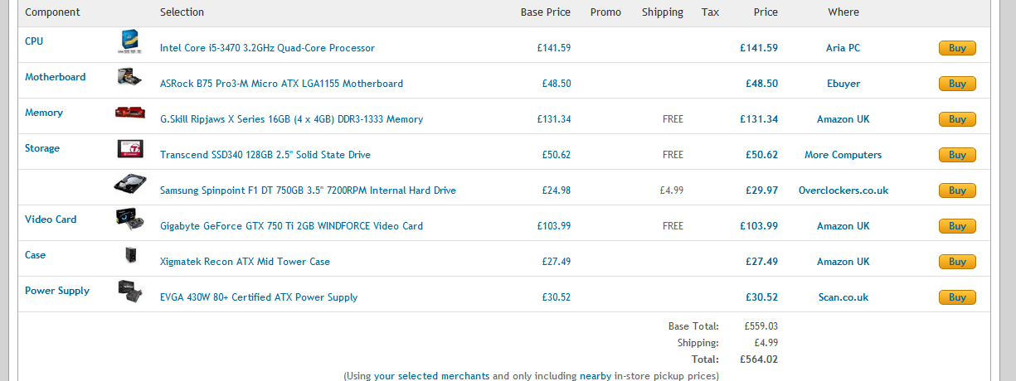
Task: Click the Intel Core i5 CPU product thumbnail
Action: (130, 42)
